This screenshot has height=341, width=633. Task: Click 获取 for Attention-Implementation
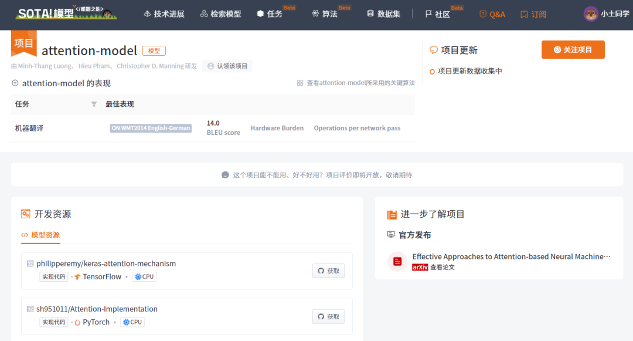point(328,316)
